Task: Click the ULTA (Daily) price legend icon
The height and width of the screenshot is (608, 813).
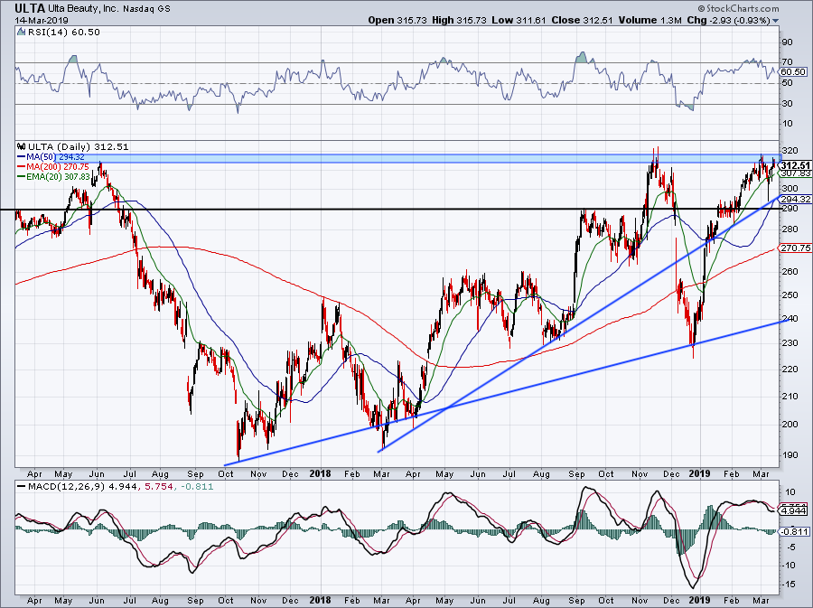Action: pos(21,146)
